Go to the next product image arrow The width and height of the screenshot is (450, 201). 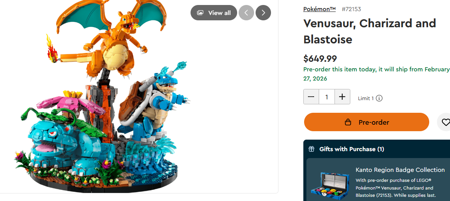(x=263, y=13)
